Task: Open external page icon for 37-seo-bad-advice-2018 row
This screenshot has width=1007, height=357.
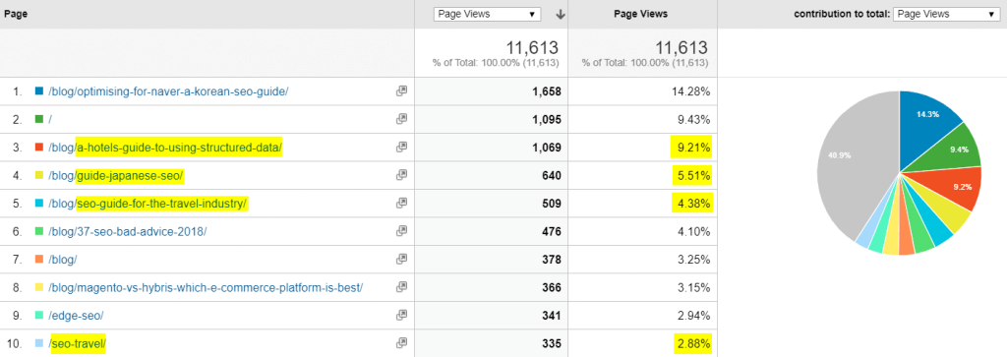Action: pyautogui.click(x=401, y=231)
